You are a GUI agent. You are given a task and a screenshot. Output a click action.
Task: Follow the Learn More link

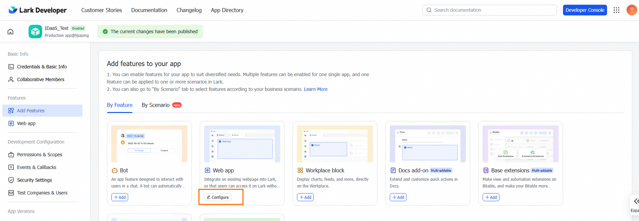pos(316,89)
